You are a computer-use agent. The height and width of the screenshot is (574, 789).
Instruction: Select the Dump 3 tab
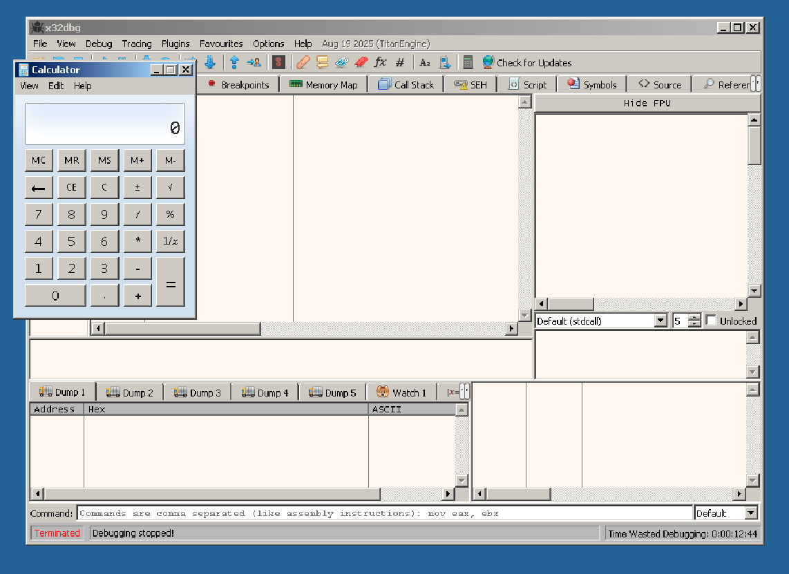[x=198, y=392]
